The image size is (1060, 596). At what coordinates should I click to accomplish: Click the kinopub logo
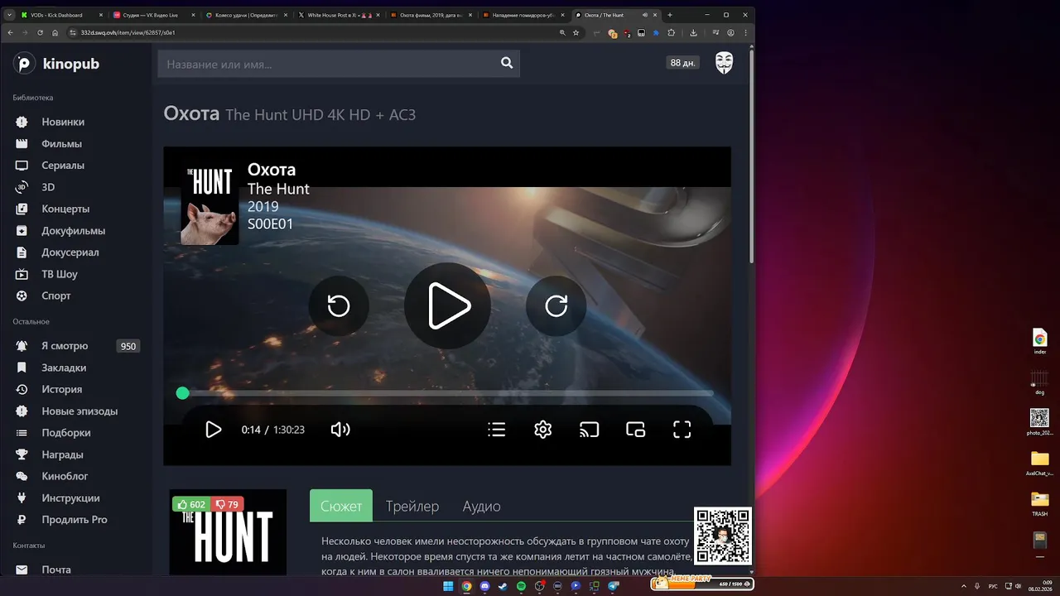coord(56,64)
